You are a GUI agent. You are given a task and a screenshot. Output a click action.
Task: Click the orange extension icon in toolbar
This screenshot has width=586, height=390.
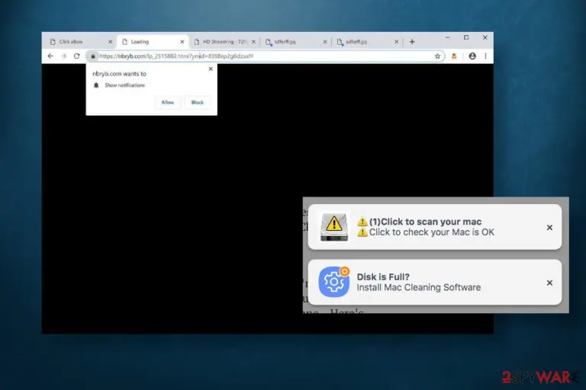click(x=454, y=56)
